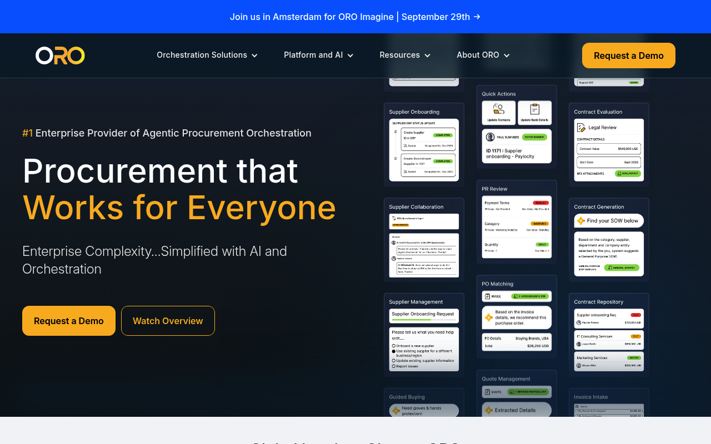
Task: Open the ORO Imagine Amsterdam announcement link
Action: point(355,17)
